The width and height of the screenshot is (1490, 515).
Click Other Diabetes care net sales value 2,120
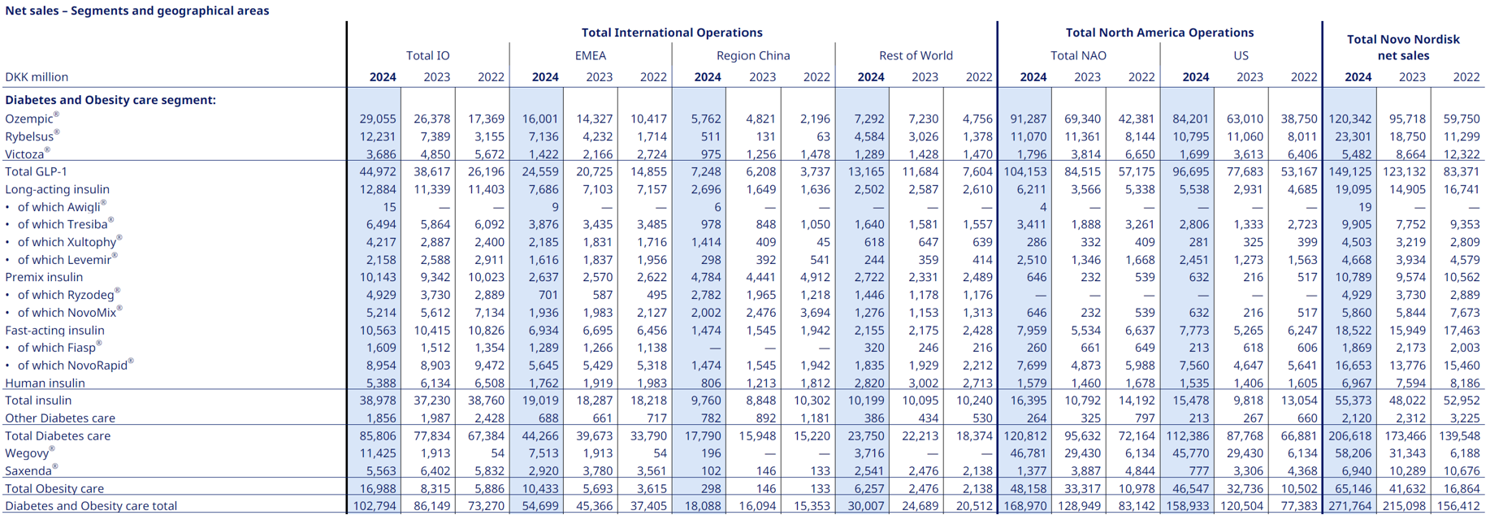click(1356, 418)
